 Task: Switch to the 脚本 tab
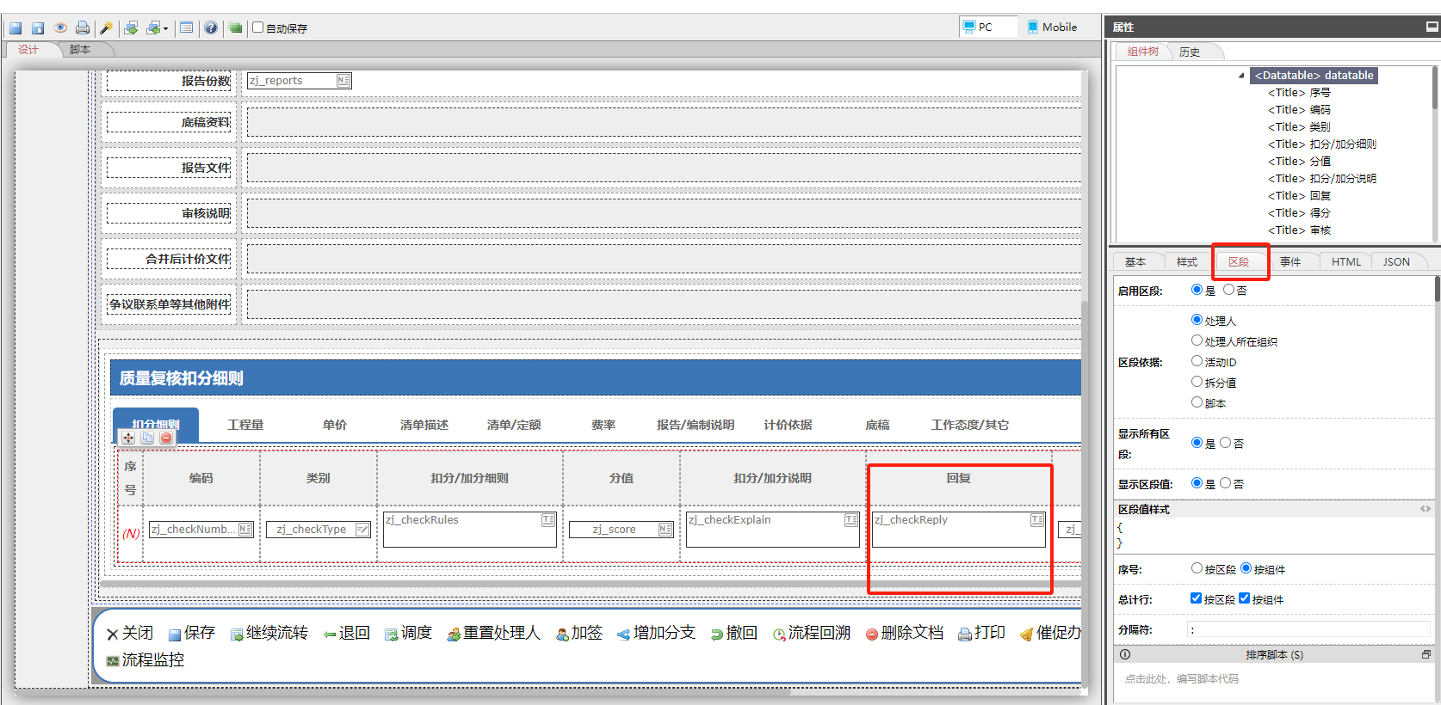(79, 50)
